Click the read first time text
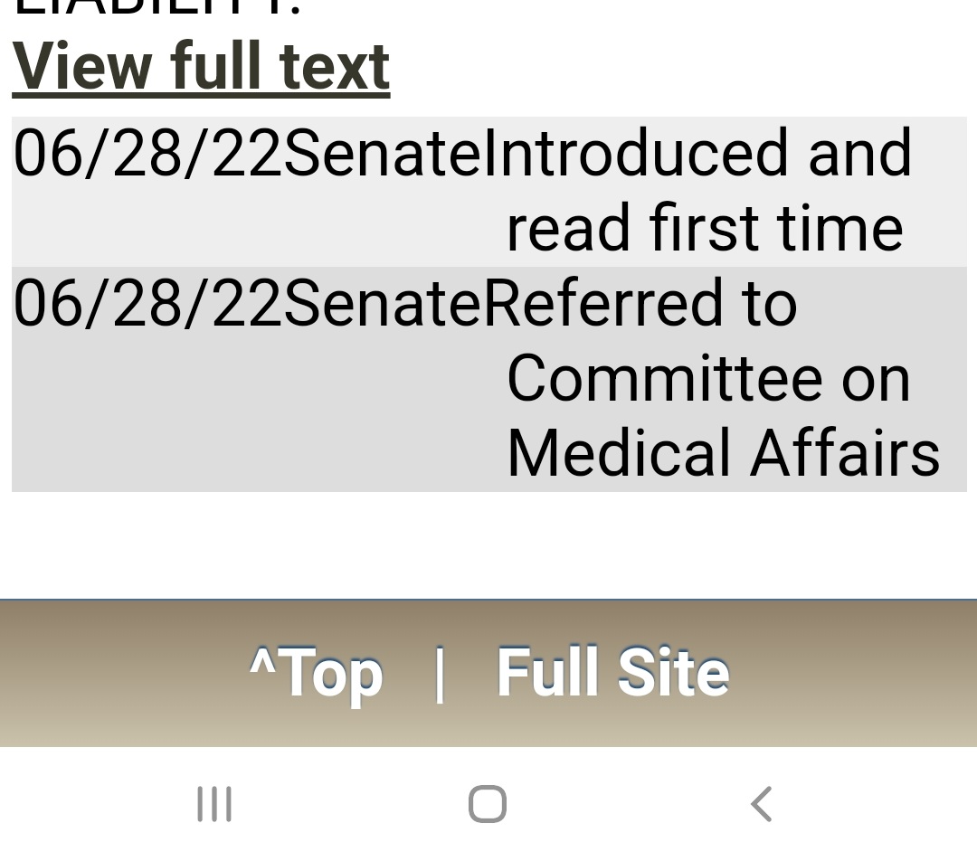 click(705, 228)
